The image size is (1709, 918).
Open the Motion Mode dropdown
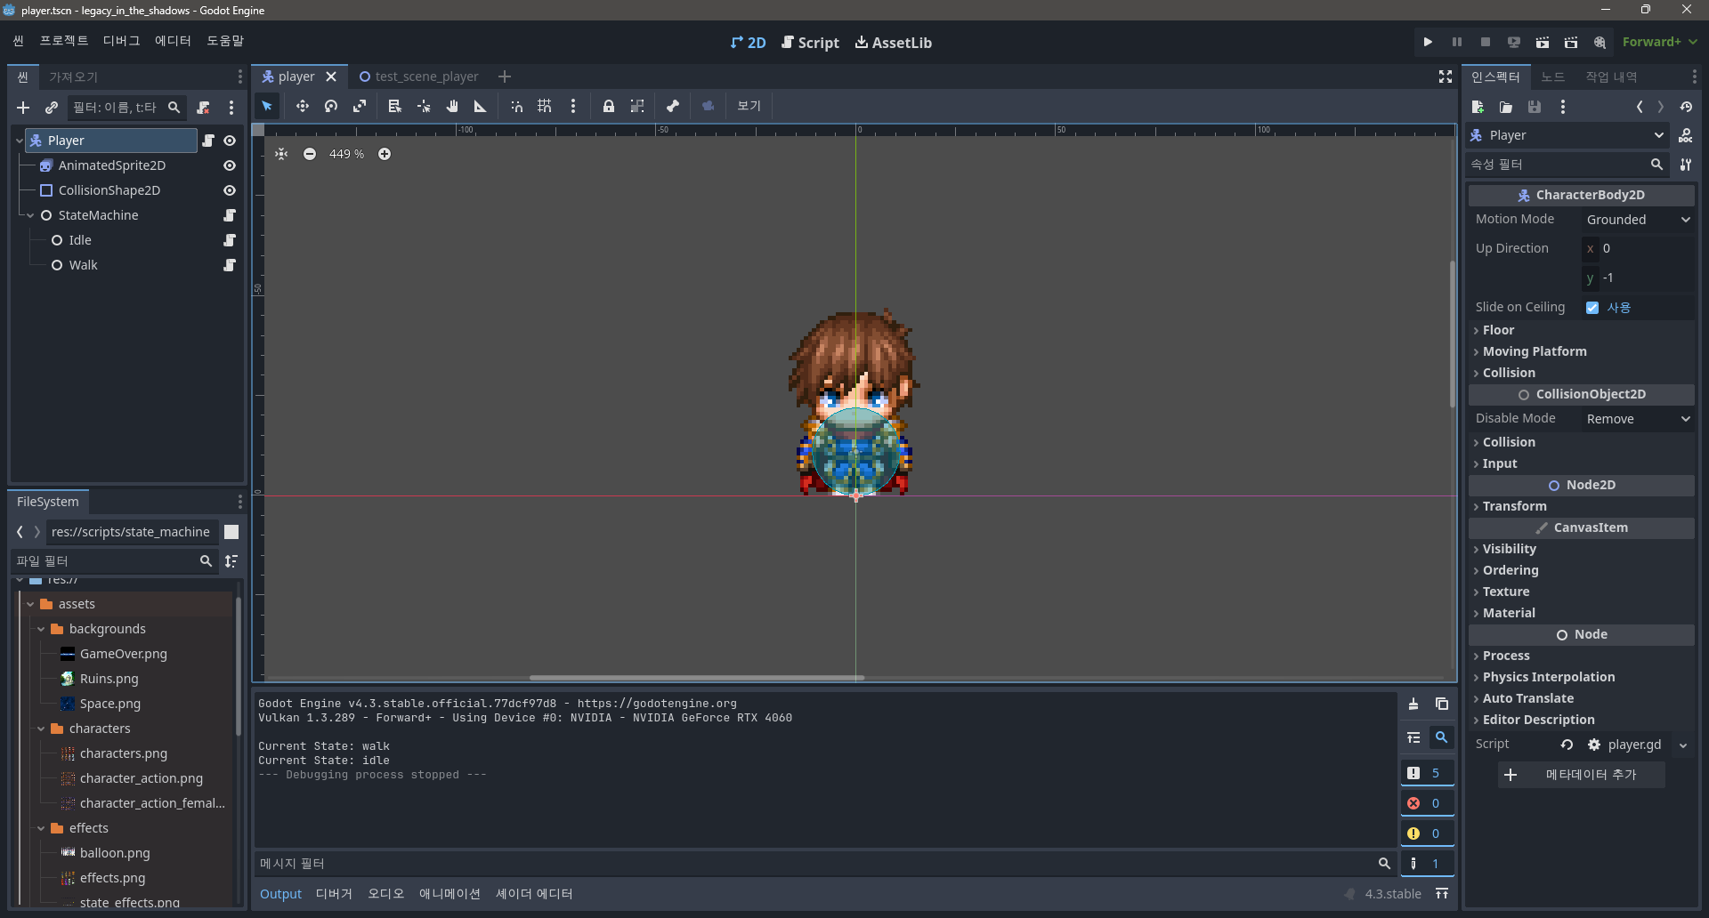click(1638, 220)
